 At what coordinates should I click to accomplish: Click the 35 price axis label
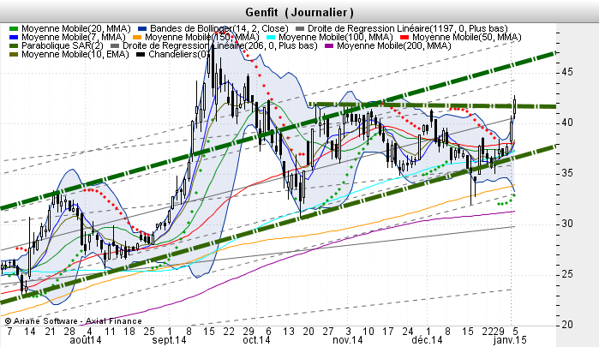tap(567, 173)
